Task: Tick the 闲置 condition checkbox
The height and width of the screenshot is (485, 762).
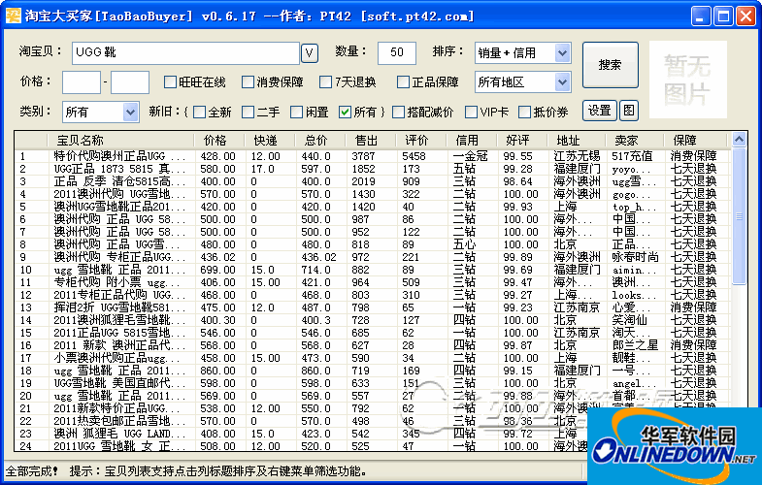Action: tap(296, 113)
